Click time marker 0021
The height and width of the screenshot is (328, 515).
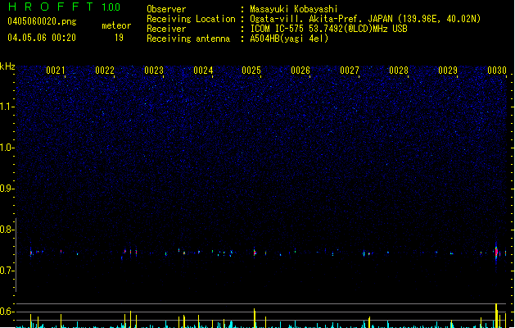56,71
